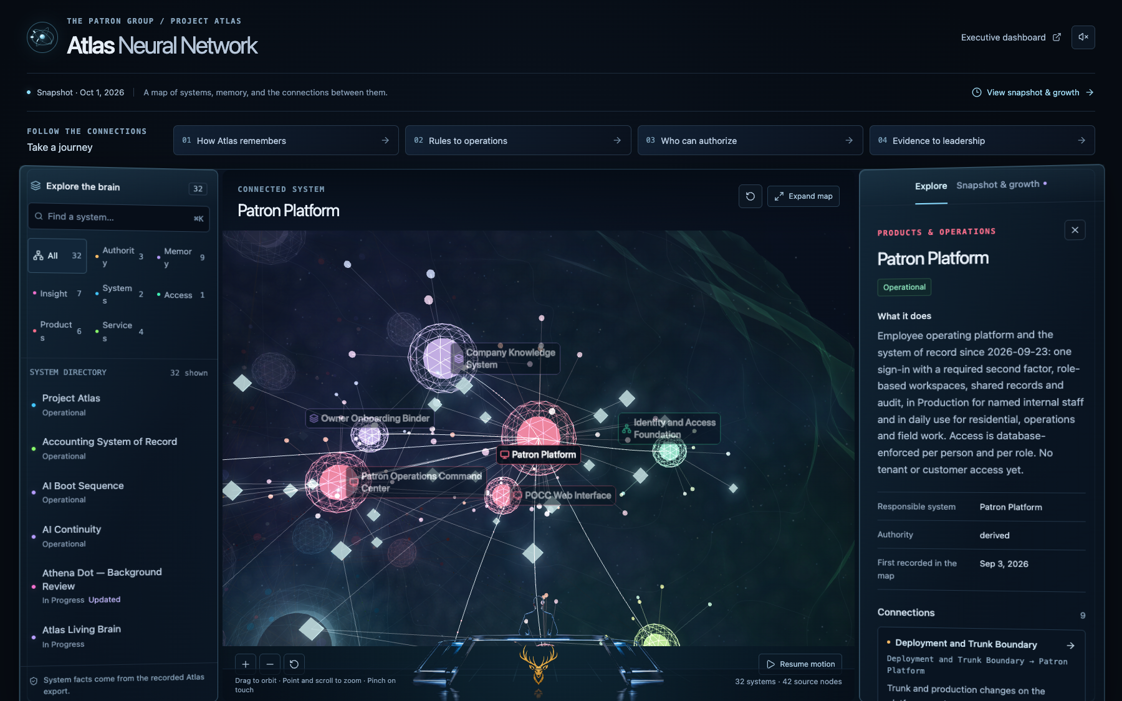The image size is (1122, 701).
Task: Zoom in on the map with the plus icon
Action: coord(246,664)
